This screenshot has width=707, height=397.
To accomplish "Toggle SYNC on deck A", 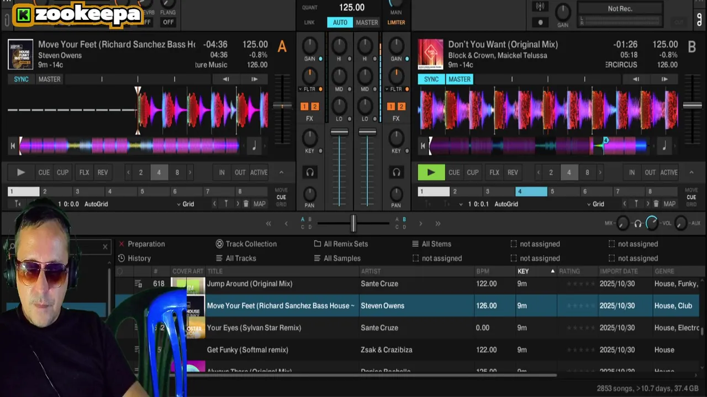I will 21,79.
